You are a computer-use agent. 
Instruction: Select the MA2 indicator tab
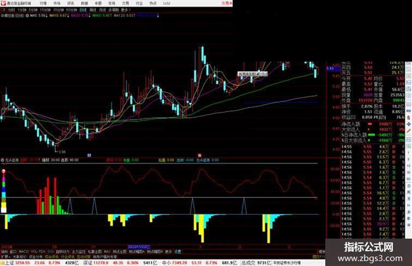point(107,252)
